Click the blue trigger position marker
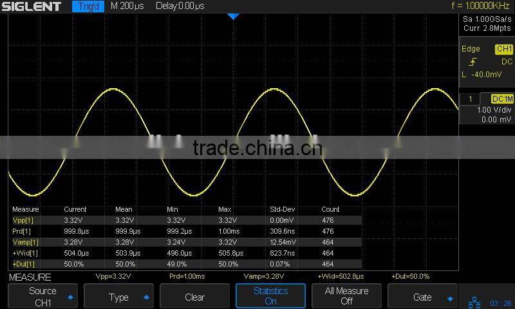515x309 pixels. coord(234,16)
